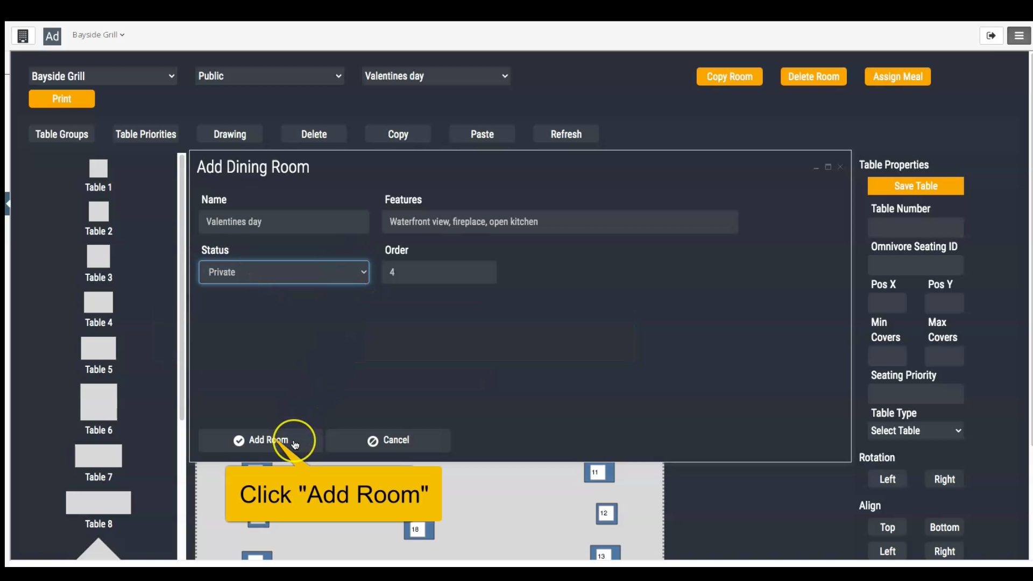
Task: Click the Seating Priority input field
Action: pos(916,394)
